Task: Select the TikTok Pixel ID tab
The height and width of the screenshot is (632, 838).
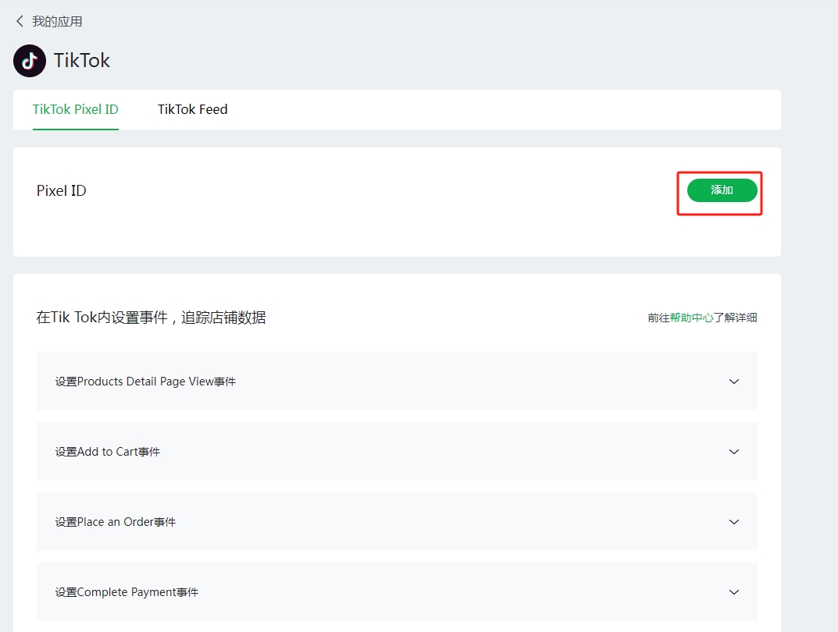Action: pyautogui.click(x=75, y=109)
